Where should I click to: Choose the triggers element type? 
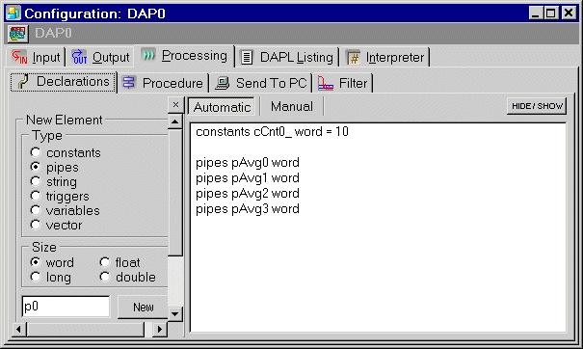(x=36, y=196)
